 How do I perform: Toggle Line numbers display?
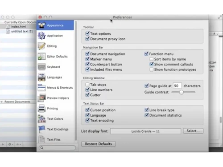pos(87,90)
